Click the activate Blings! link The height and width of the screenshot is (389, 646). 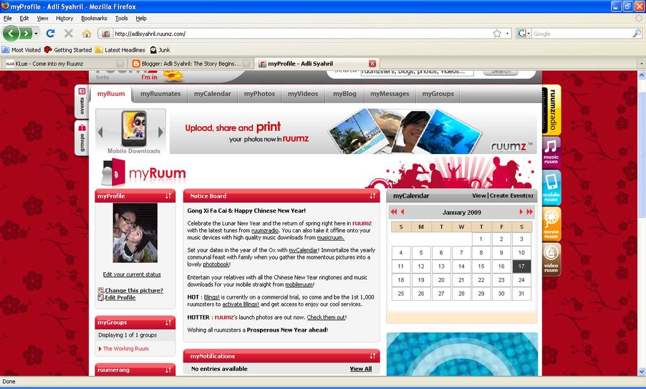[240, 304]
